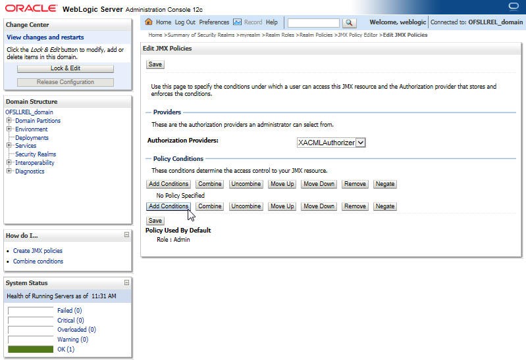Click the Lock & Edit button
Viewport: 526px width, 360px height.
tap(65, 68)
